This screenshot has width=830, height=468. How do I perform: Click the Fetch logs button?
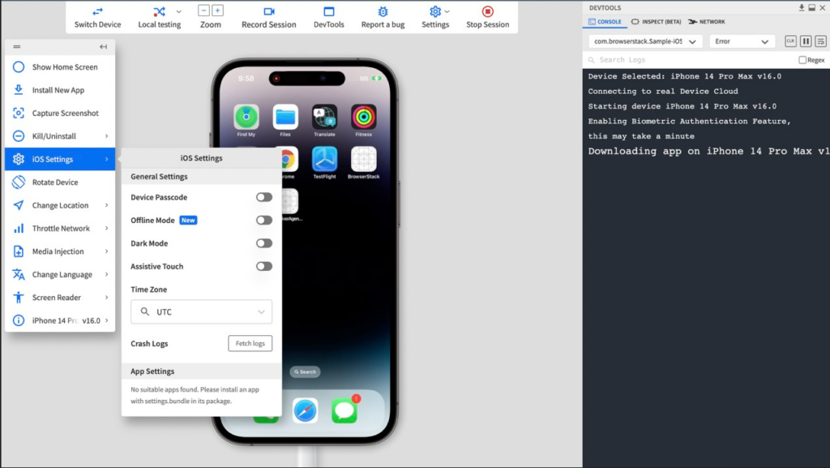pyautogui.click(x=250, y=343)
